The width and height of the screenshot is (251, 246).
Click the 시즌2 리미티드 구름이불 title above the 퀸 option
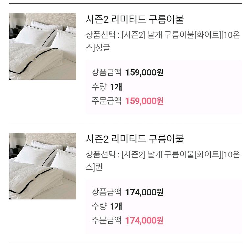tap(134, 139)
